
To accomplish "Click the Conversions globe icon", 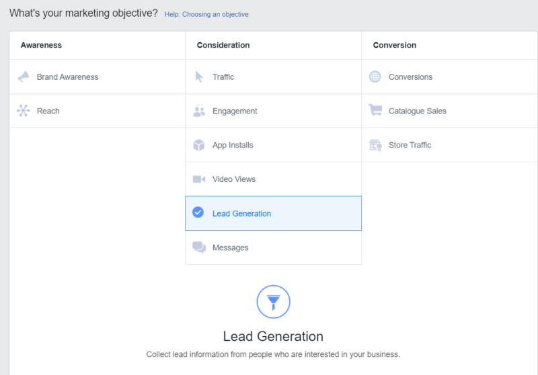I will 375,76.
